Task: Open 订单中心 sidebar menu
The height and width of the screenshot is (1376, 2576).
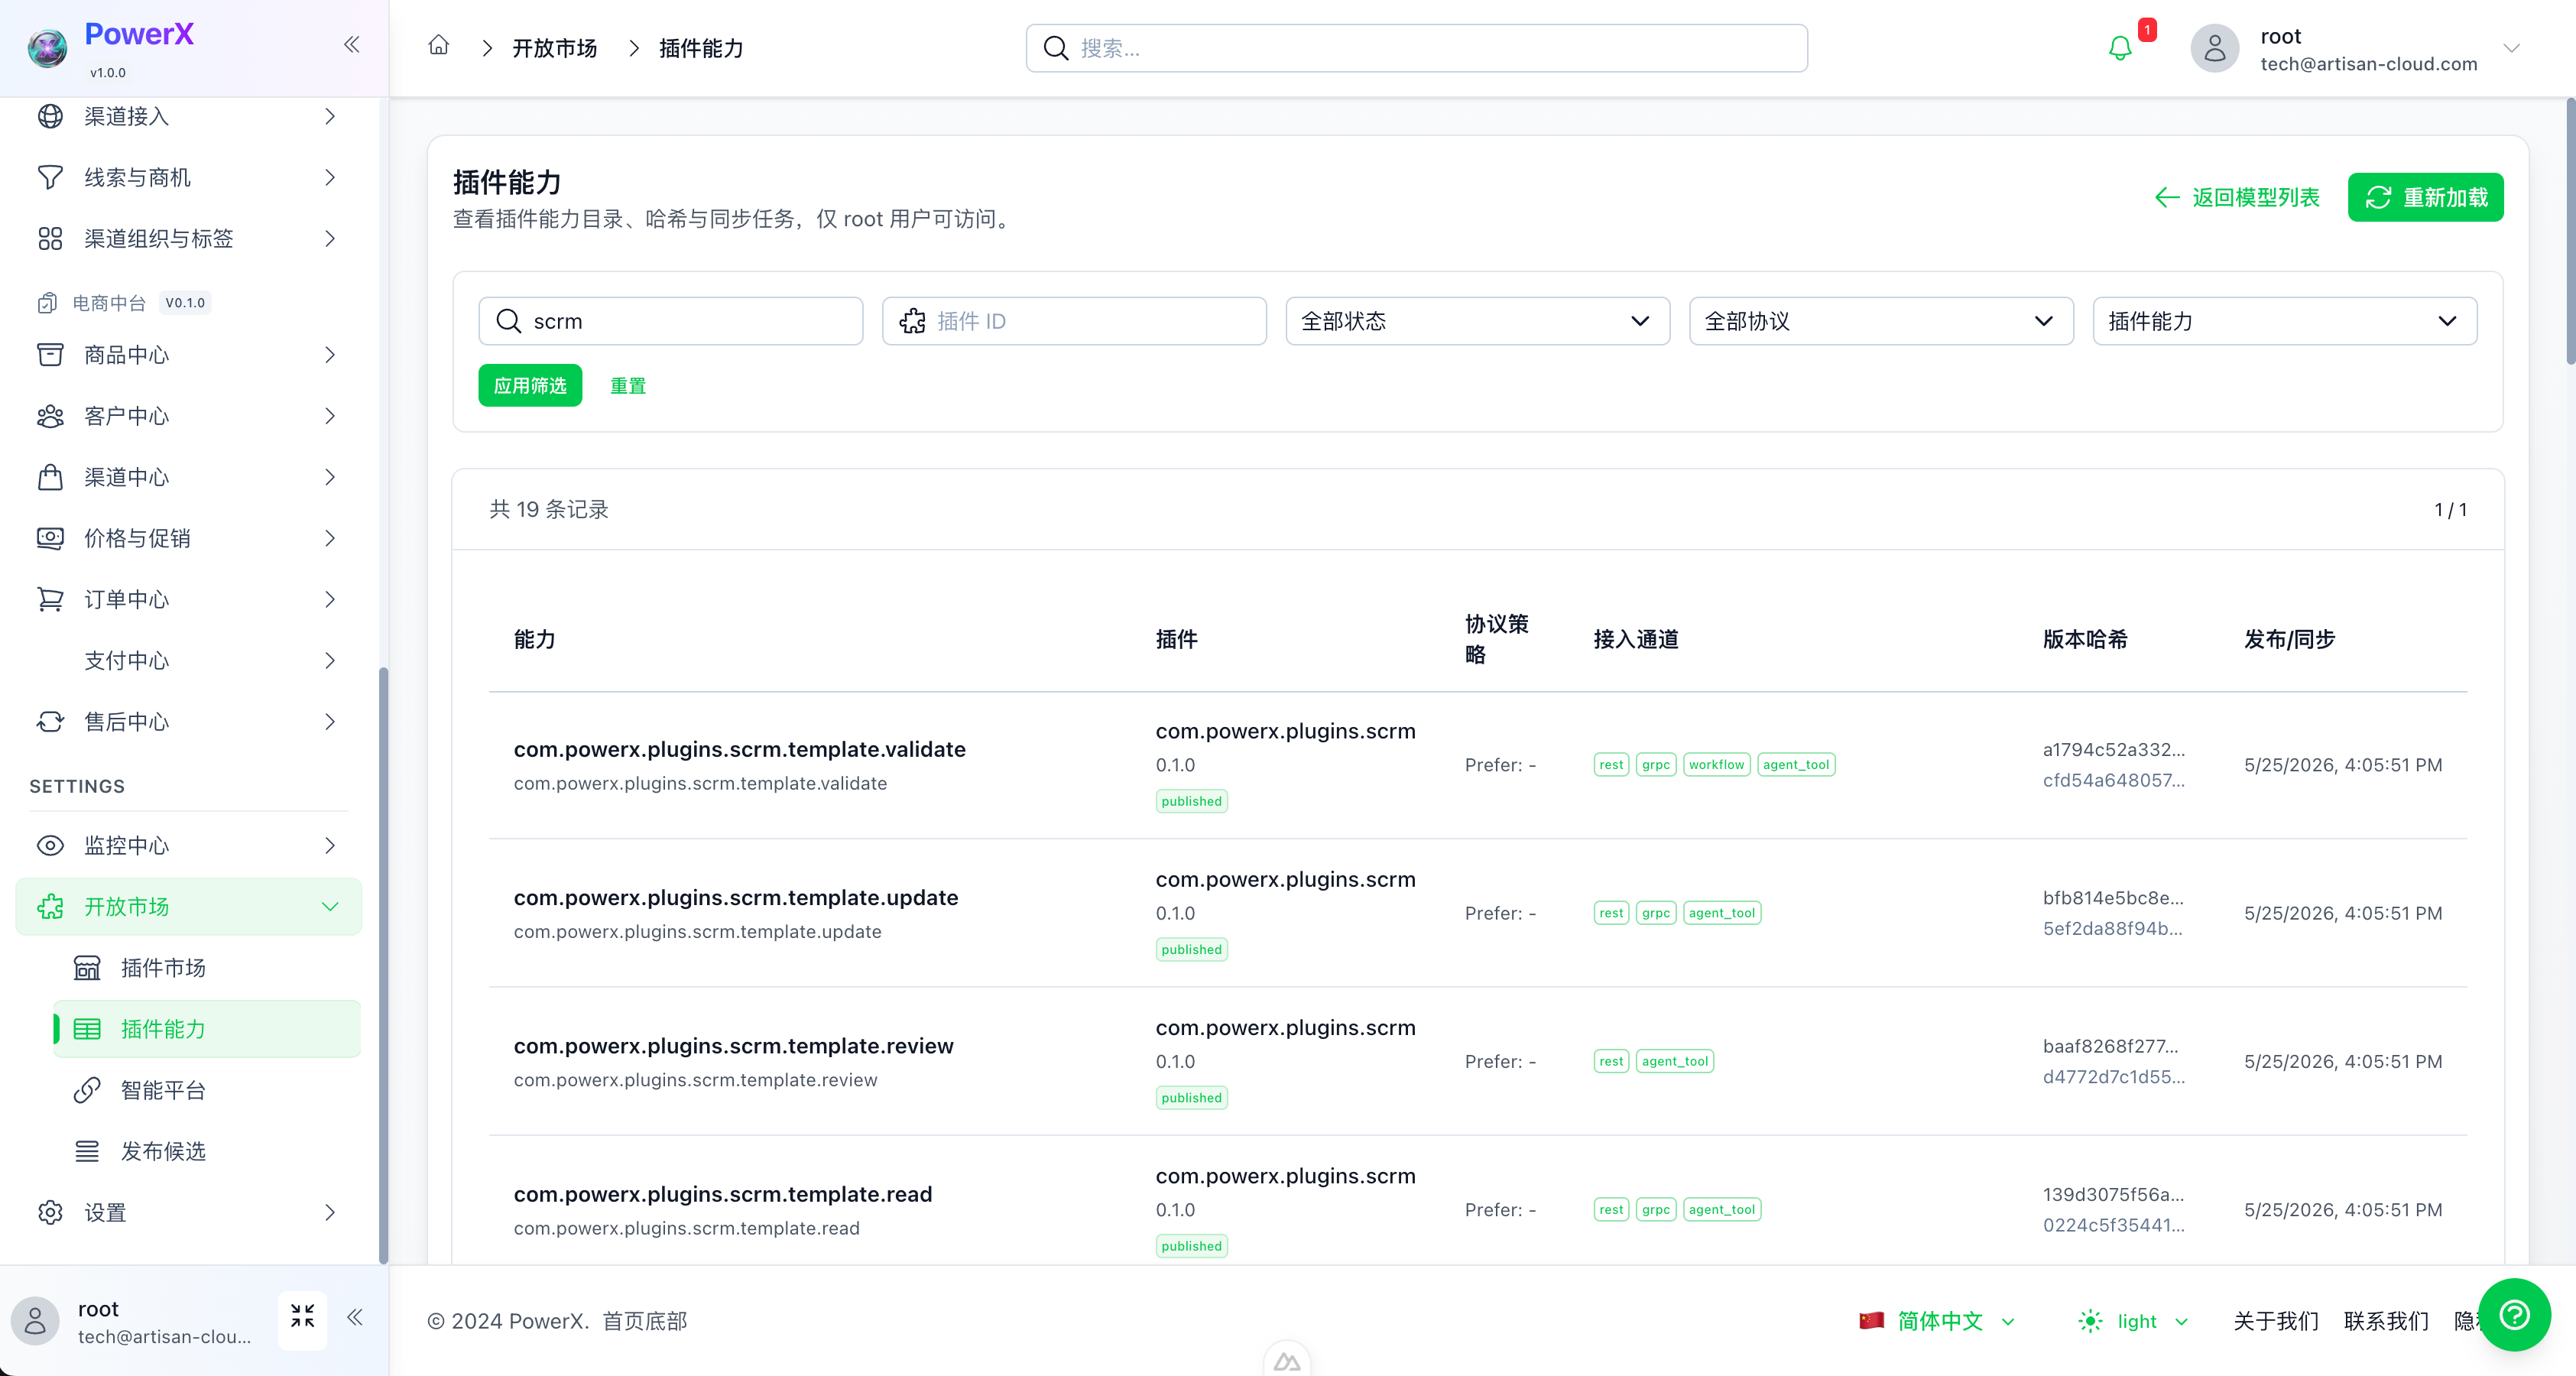Action: [188, 598]
